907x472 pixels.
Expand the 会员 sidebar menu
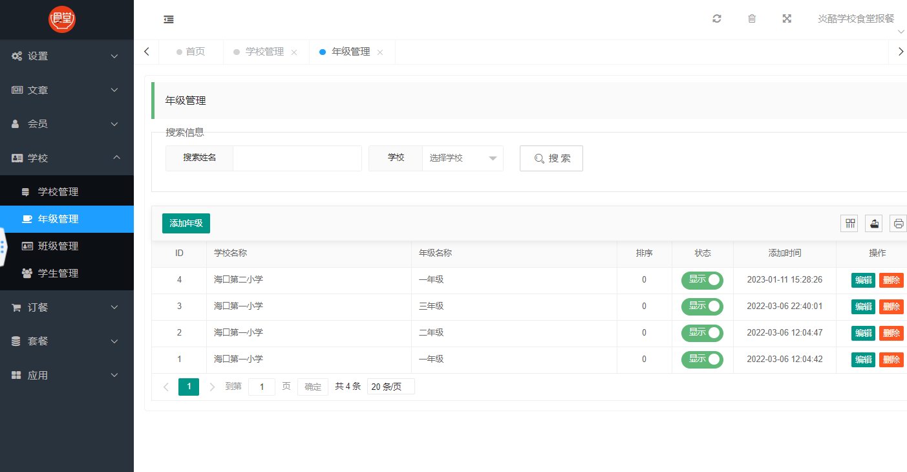point(67,124)
